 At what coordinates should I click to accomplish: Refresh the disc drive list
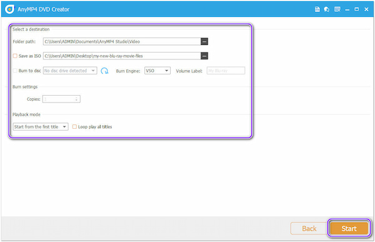point(104,71)
